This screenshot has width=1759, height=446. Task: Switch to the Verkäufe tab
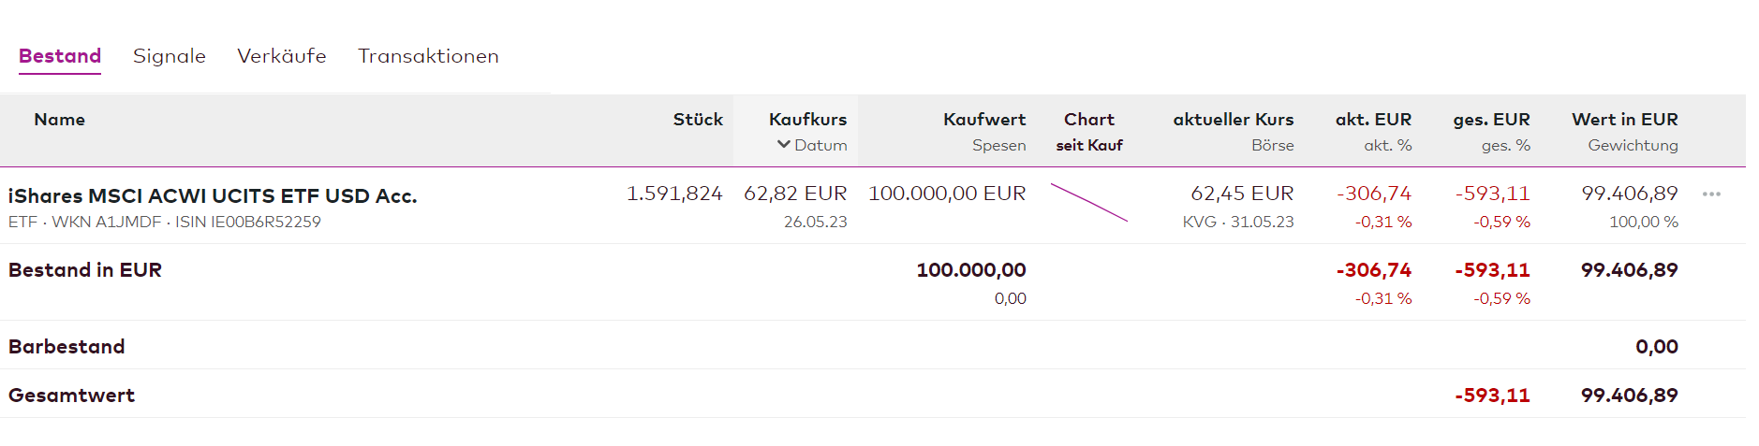(282, 56)
